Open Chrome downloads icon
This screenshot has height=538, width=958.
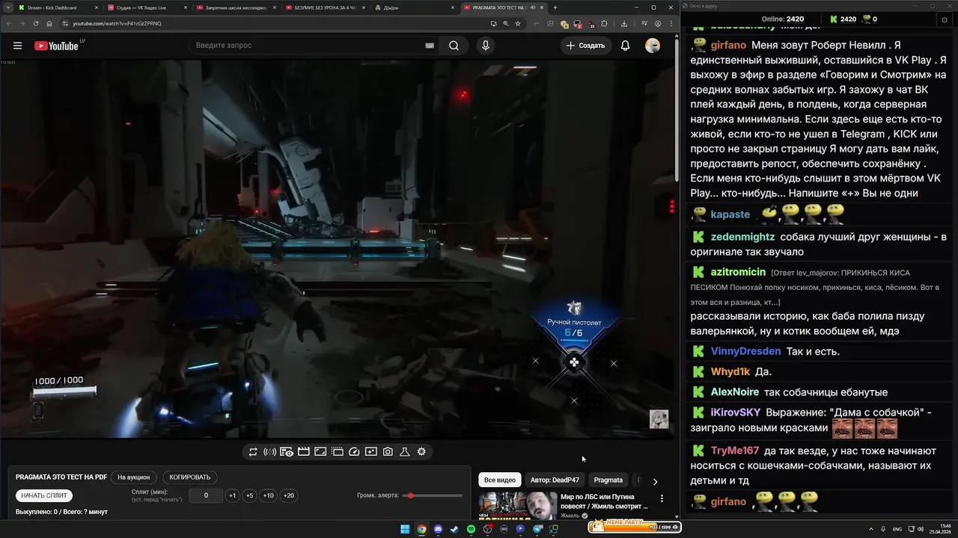[x=624, y=23]
